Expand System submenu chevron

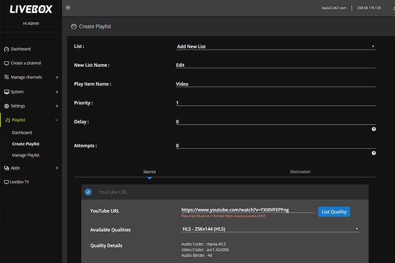click(57, 92)
